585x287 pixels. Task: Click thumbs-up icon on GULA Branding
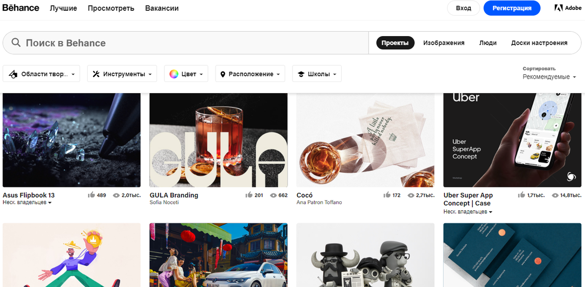tap(249, 195)
